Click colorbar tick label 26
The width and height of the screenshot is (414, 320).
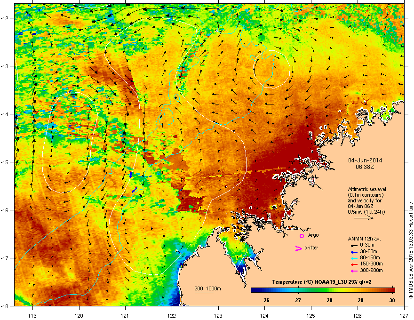(266, 300)
